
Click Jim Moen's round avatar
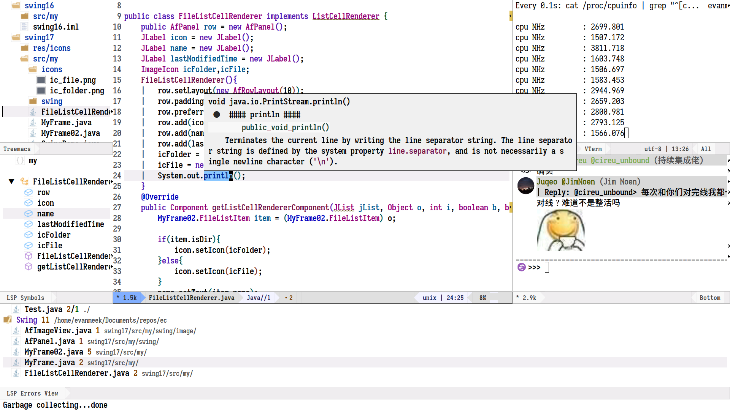click(x=526, y=186)
